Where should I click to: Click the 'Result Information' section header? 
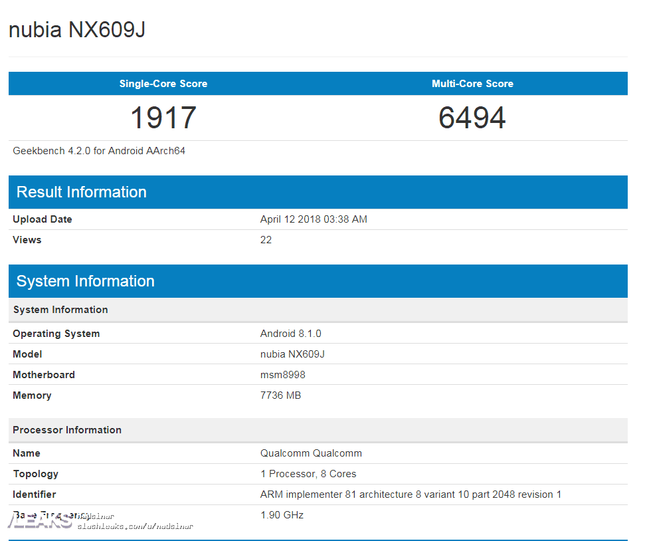pyautogui.click(x=318, y=192)
